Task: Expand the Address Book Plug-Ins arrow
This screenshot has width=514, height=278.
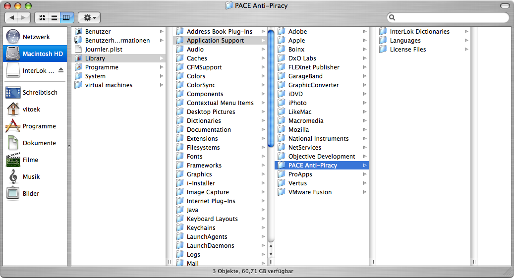Action: [263, 32]
